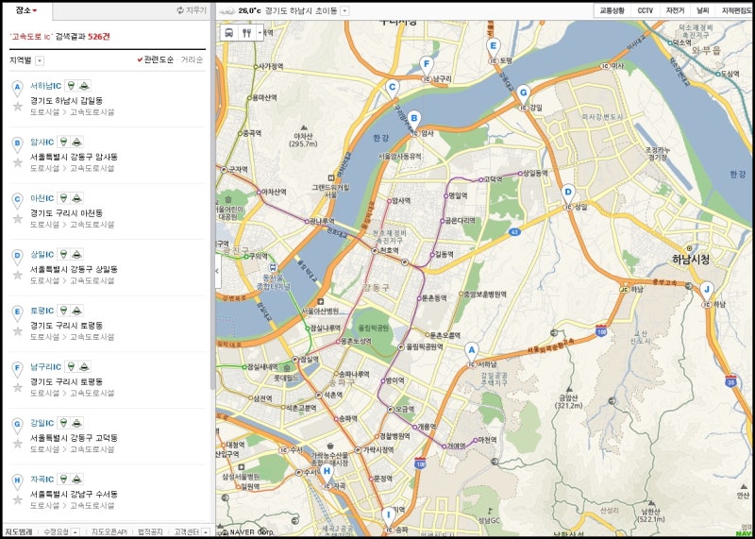Screen dimensions: 755x539
Task: Select map pin G at 강일 IC
Action: coord(523,93)
